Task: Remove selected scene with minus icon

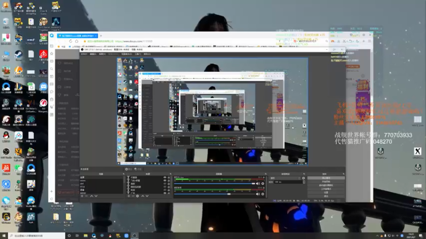Action: click(86, 196)
